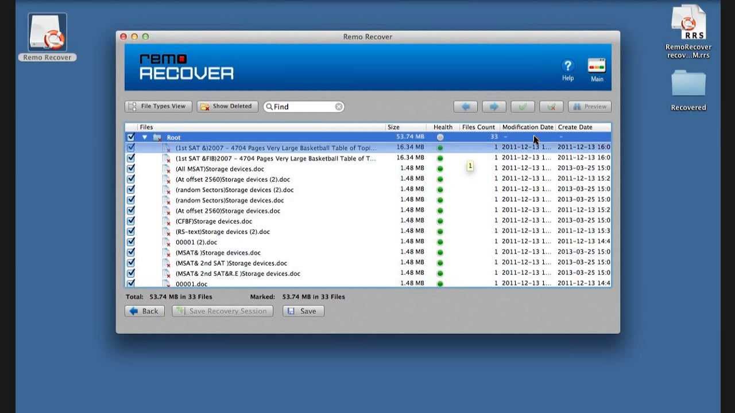Click health indicator of (RS-text)Storage devices (2).doc
Screen dimensions: 735x413
[440, 232]
